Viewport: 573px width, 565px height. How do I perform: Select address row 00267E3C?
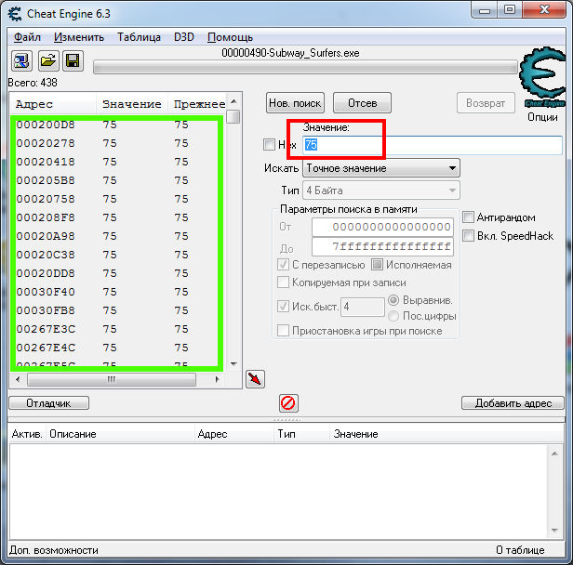click(117, 329)
